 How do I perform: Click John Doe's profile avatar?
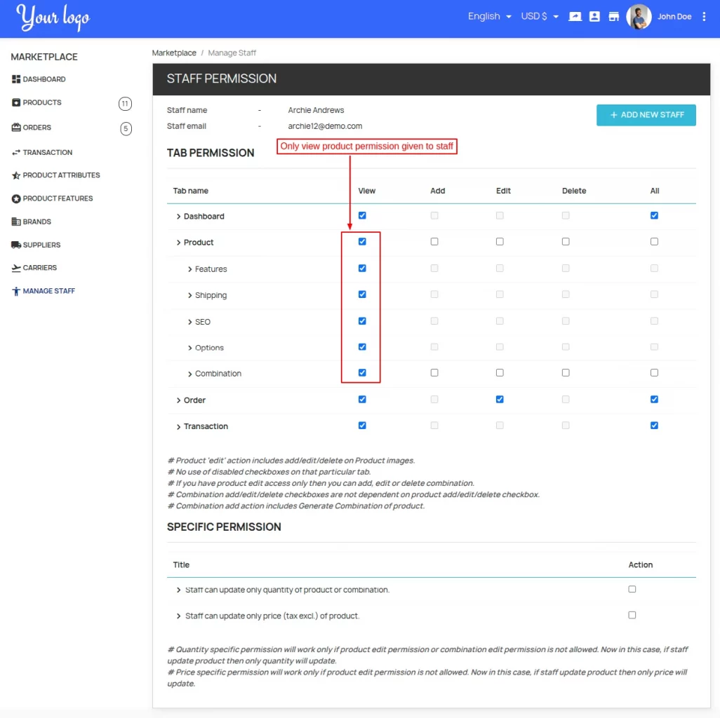(x=639, y=17)
